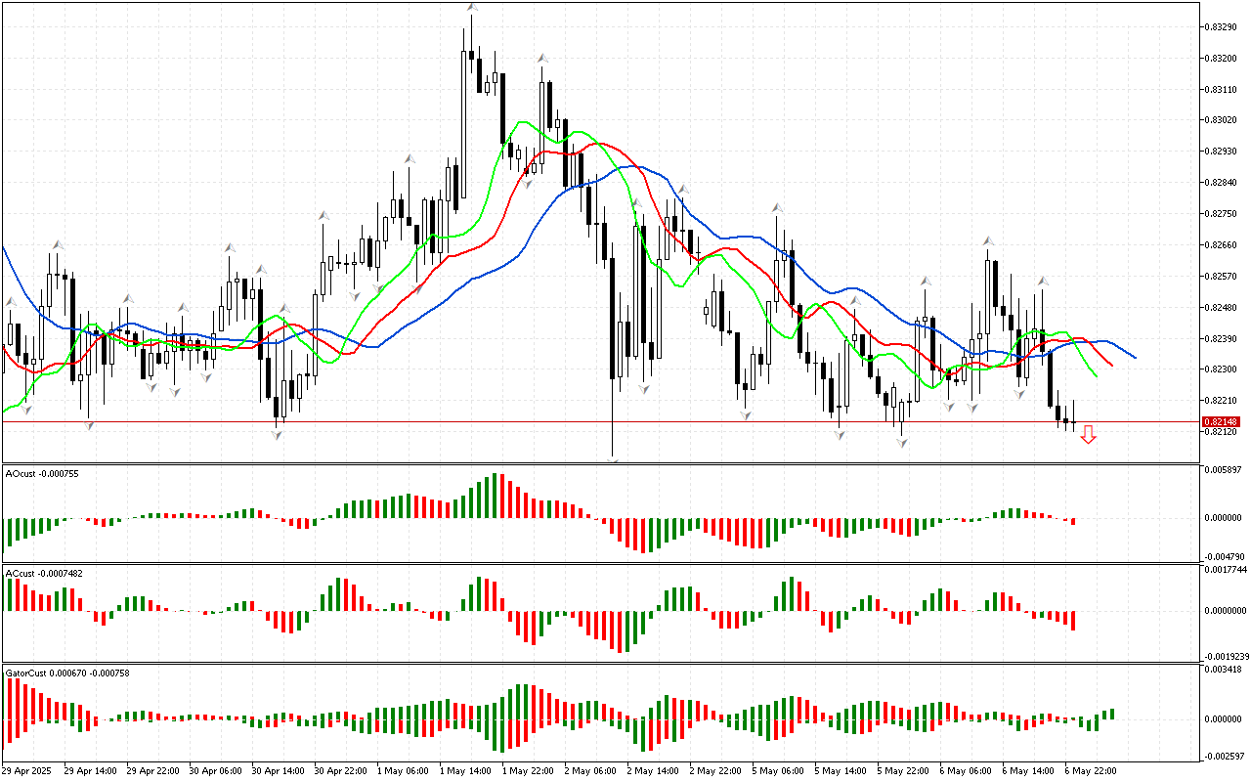Click the 0.003418 value on GatorCust scale
Screen dimensions: 1251x782
coord(1222,670)
